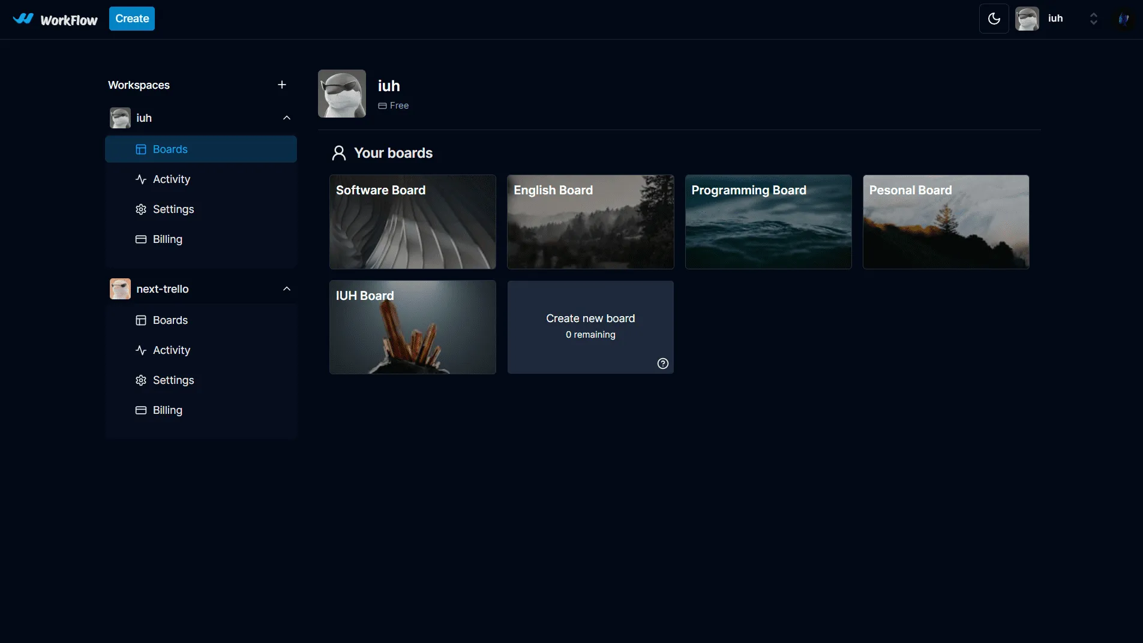
Task: Toggle the dark mode moon icon
Action: coord(994,19)
